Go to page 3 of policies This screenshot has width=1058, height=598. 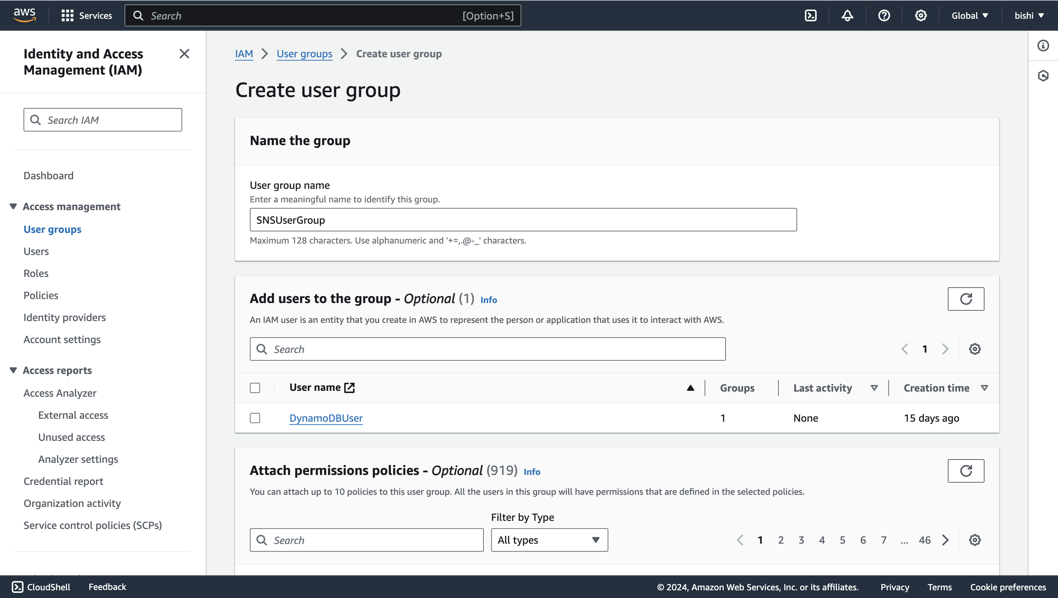801,540
